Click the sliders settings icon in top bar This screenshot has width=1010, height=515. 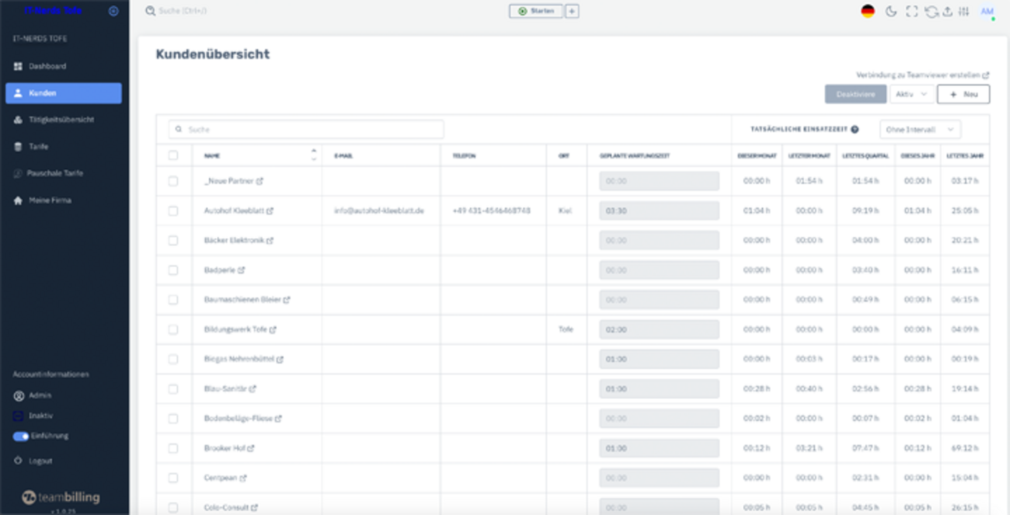click(x=964, y=12)
